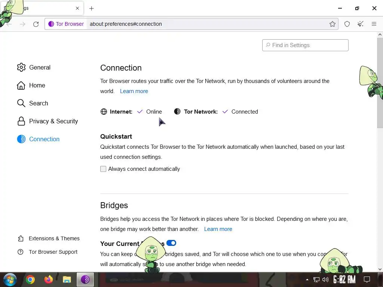The width and height of the screenshot is (383, 287).
Task: Click the General gear icon in the sidebar
Action: (21, 67)
